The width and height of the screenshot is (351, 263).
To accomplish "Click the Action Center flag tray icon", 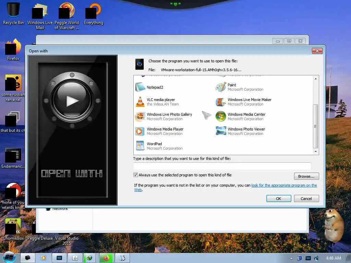I will (300, 258).
